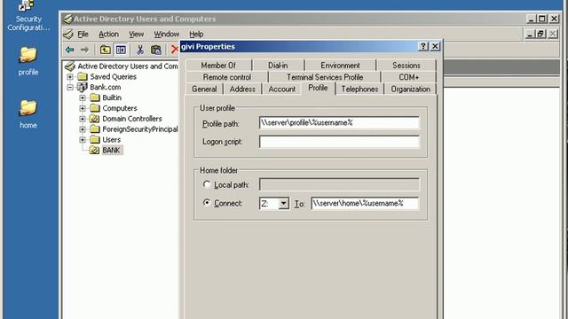The height and width of the screenshot is (319, 568).
Task: Click the Users folder icon
Action: click(x=95, y=140)
